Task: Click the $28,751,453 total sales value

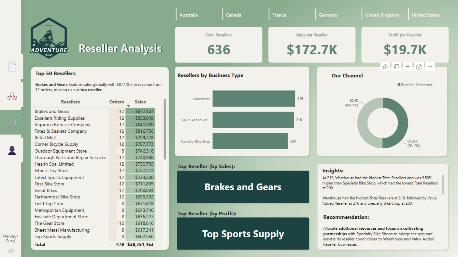Action: click(140, 244)
